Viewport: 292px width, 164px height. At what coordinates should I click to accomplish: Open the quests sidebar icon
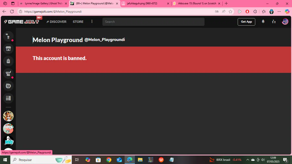click(8, 74)
